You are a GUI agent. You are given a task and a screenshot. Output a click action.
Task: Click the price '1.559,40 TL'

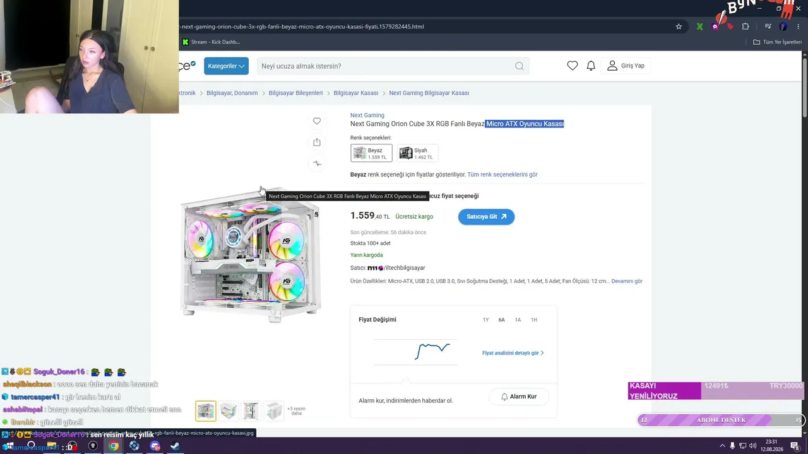click(370, 216)
